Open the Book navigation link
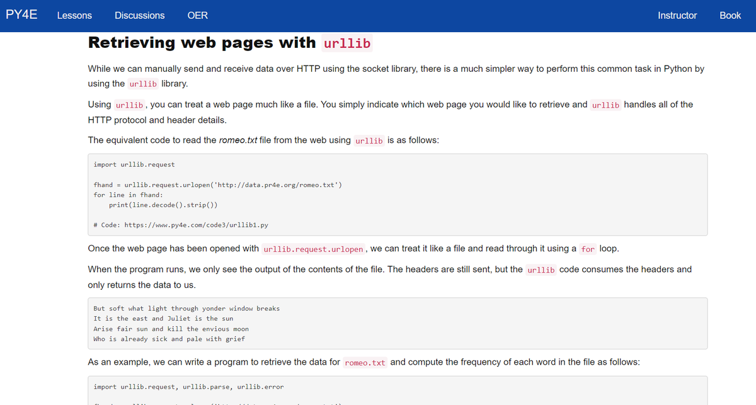 tap(730, 15)
